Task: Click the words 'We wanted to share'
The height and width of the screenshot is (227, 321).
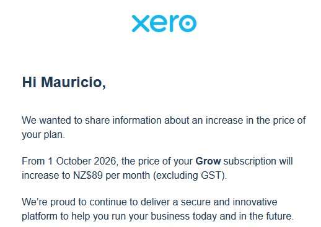Action: [66, 120]
